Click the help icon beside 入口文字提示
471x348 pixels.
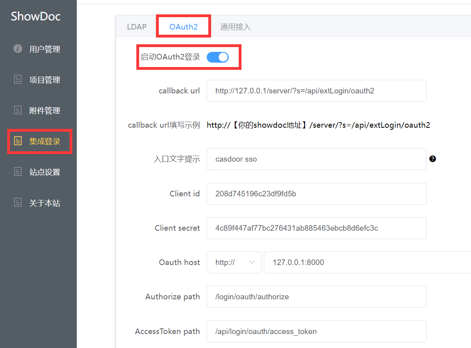[x=433, y=159]
